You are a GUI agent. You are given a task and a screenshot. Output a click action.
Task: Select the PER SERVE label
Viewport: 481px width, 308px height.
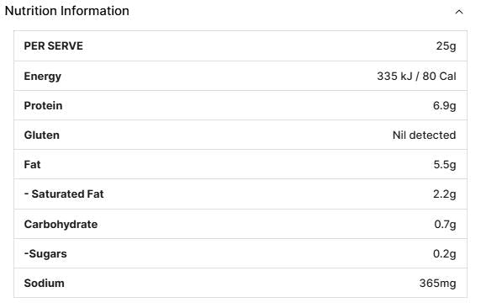[x=53, y=46]
